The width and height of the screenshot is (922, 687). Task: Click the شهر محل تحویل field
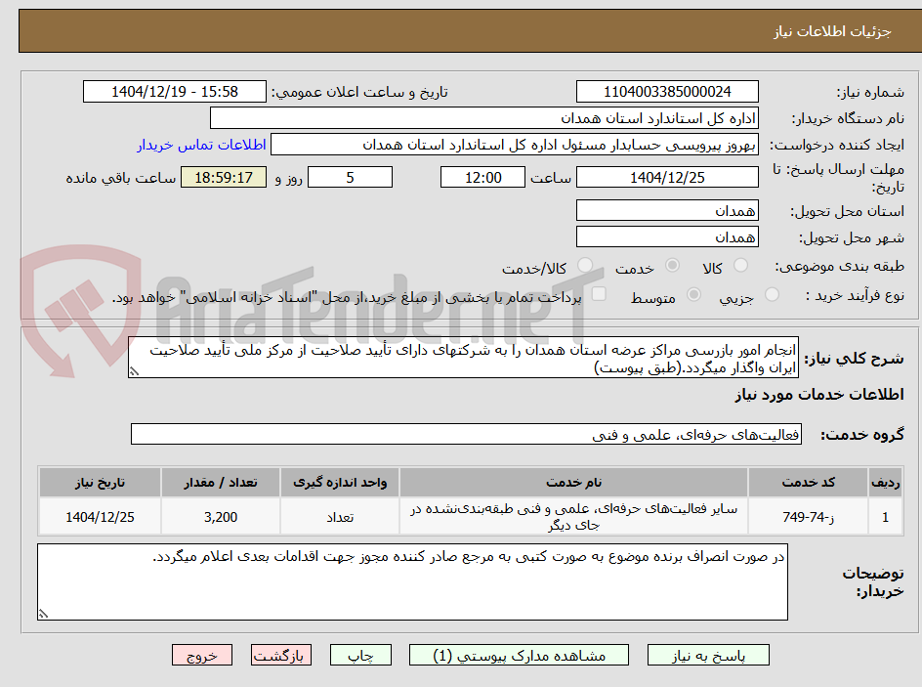[667, 237]
